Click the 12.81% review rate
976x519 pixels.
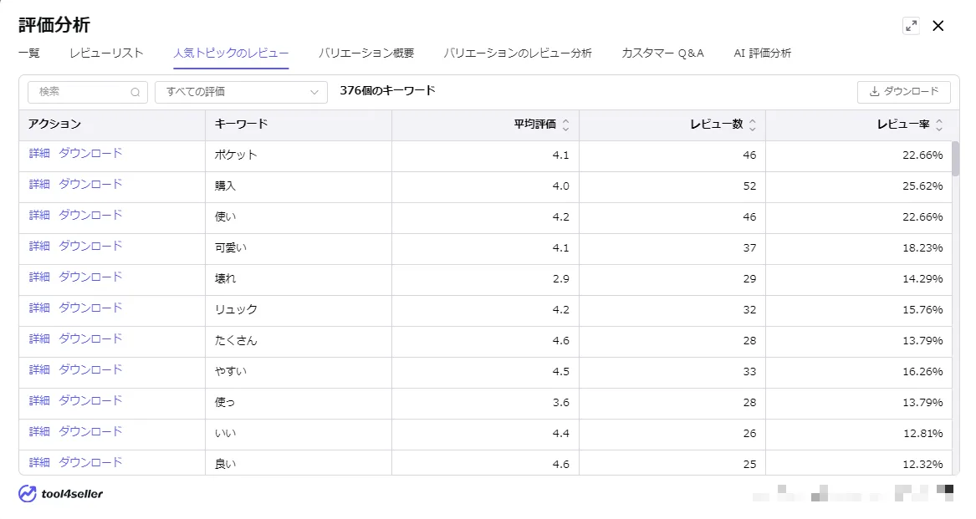click(922, 433)
